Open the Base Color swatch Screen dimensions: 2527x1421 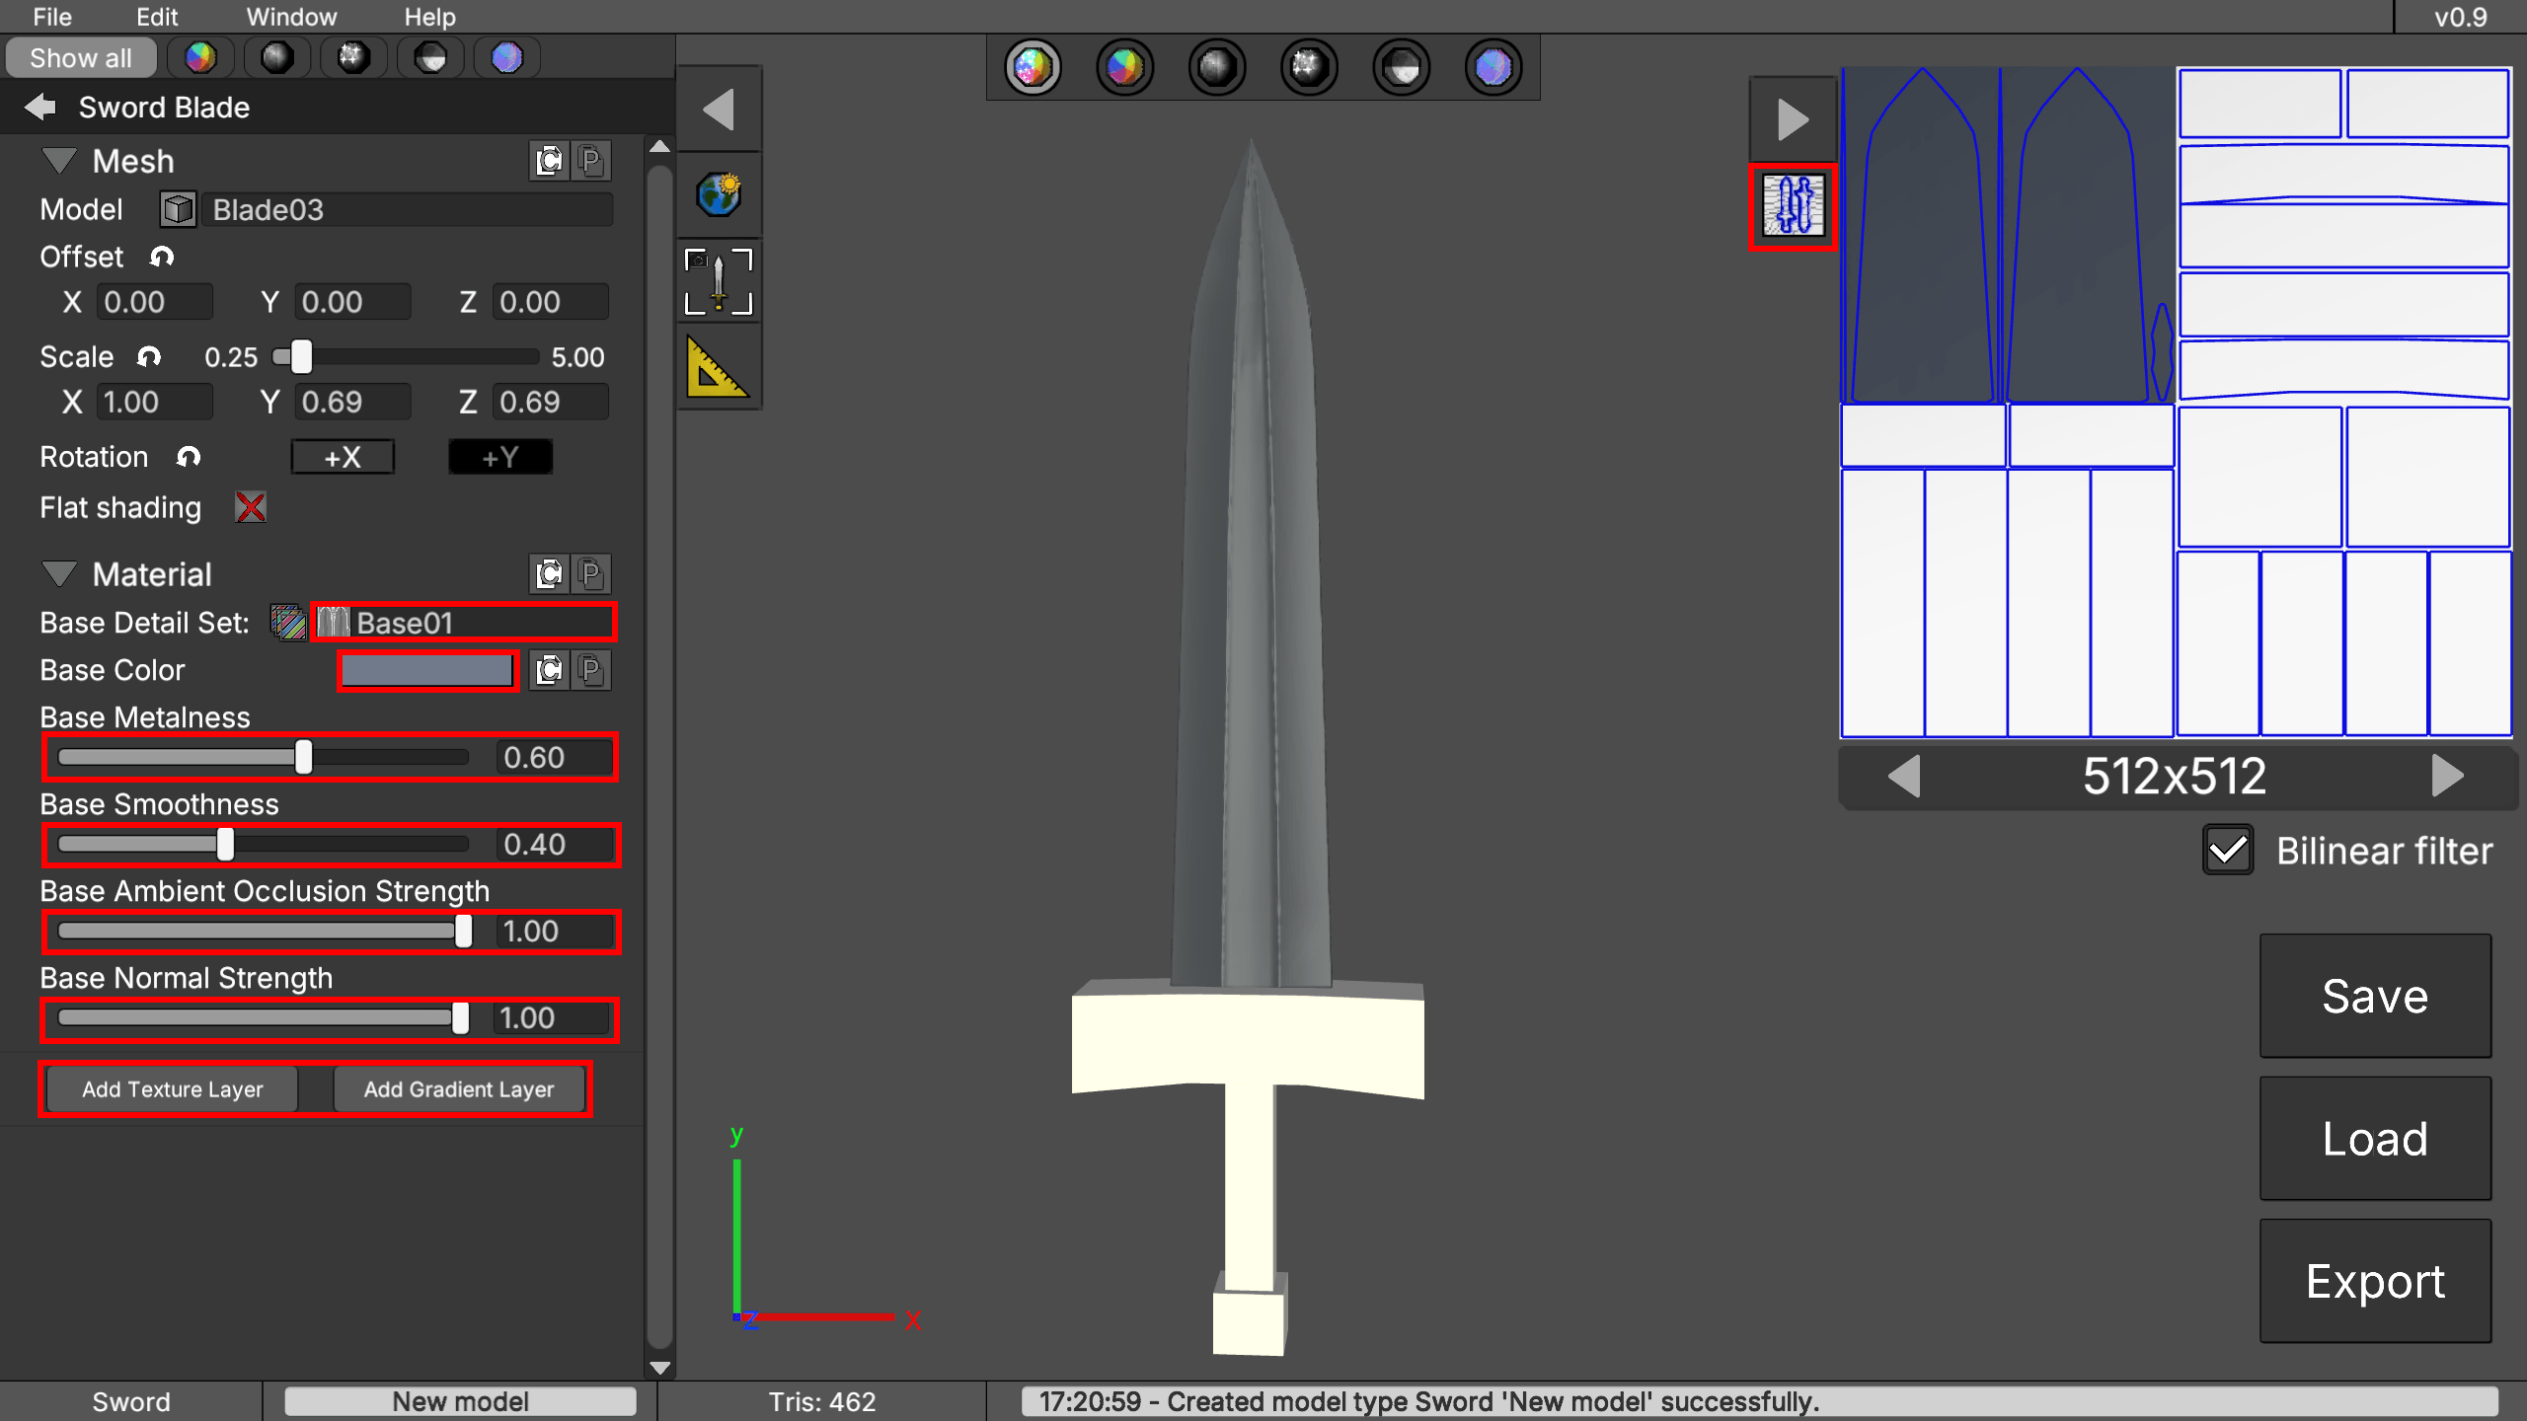(x=427, y=671)
